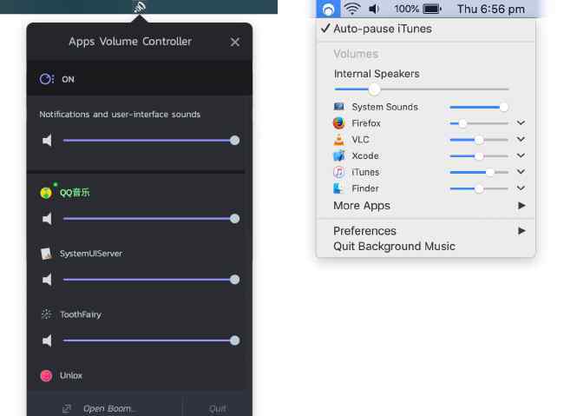This screenshot has width=564, height=416.
Task: Adjust the SystemUIServer volume slider
Action: [x=151, y=280]
